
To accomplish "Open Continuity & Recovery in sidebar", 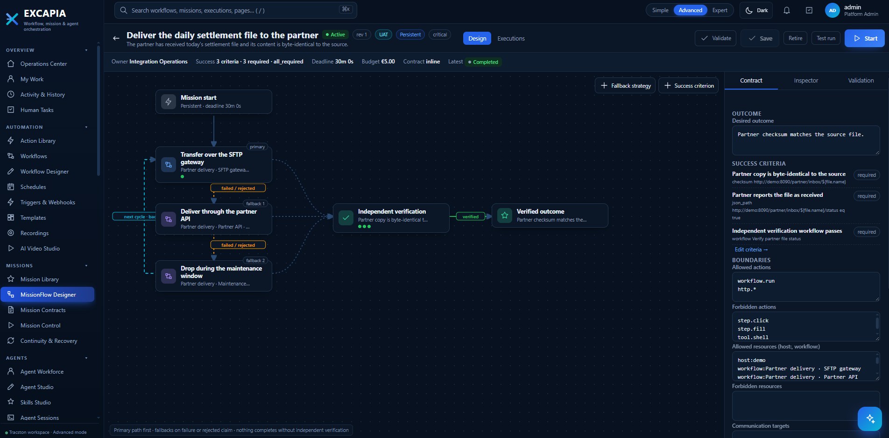I will [49, 341].
